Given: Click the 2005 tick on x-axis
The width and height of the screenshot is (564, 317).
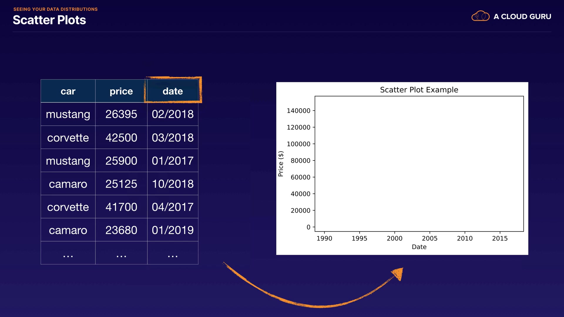Looking at the screenshot, I should pos(429,238).
